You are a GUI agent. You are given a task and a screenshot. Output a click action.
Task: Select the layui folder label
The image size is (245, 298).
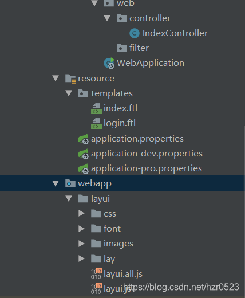tap(100, 199)
